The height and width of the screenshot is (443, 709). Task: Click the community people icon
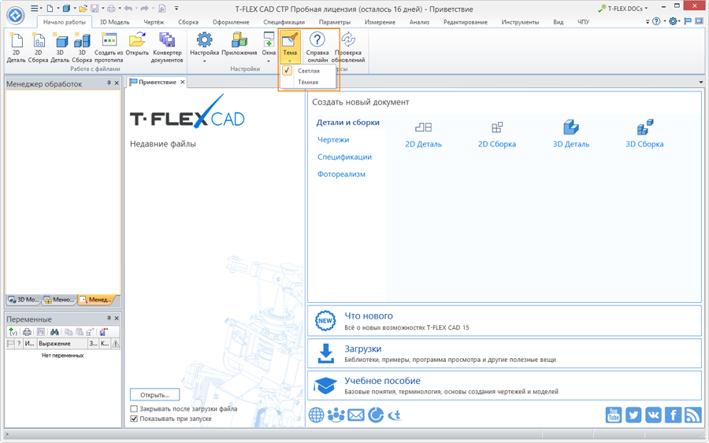pyautogui.click(x=336, y=415)
